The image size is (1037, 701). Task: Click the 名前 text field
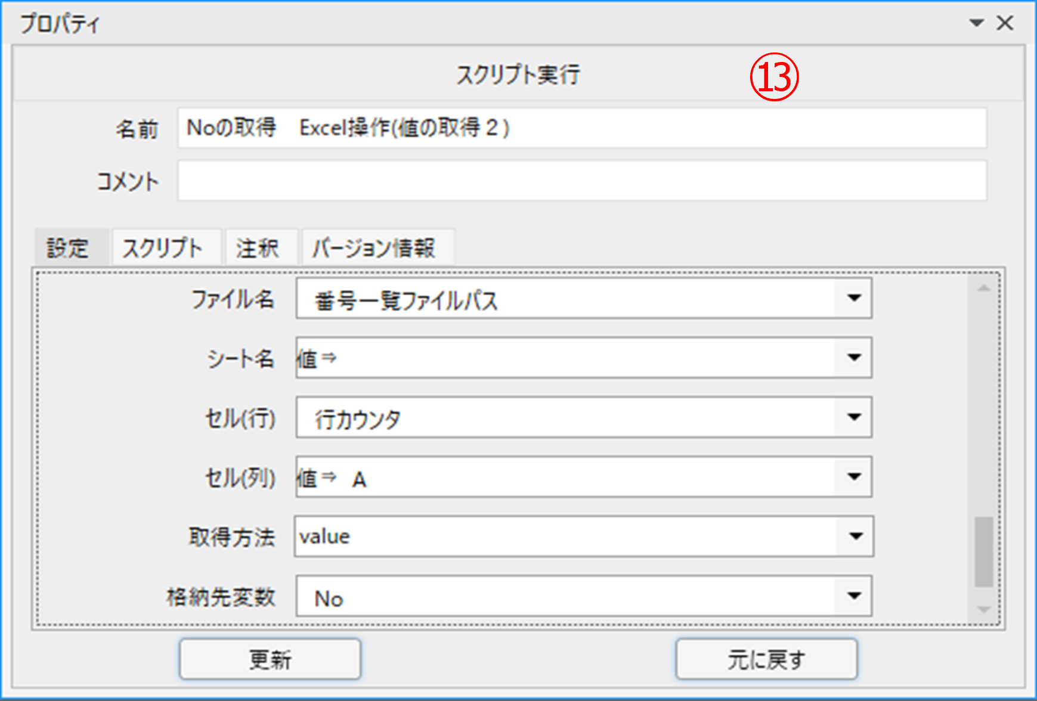(581, 128)
